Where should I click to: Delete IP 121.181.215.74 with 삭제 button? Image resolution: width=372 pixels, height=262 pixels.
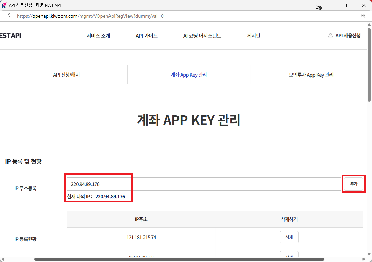click(x=289, y=237)
